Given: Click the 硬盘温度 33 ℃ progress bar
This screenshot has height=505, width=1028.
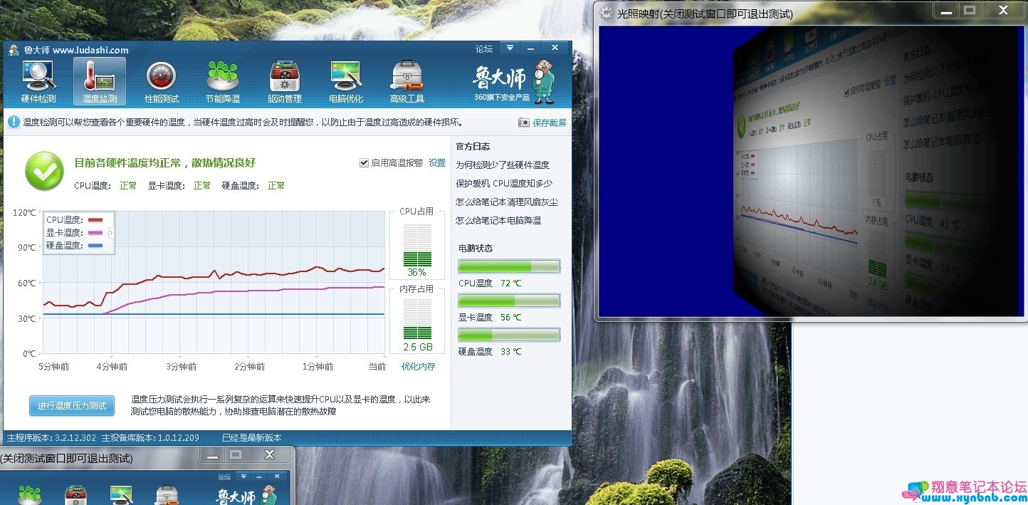Looking at the screenshot, I should tap(509, 335).
